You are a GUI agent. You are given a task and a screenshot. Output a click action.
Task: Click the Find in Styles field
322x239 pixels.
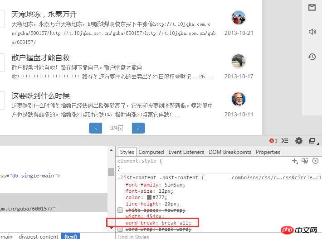point(219,236)
